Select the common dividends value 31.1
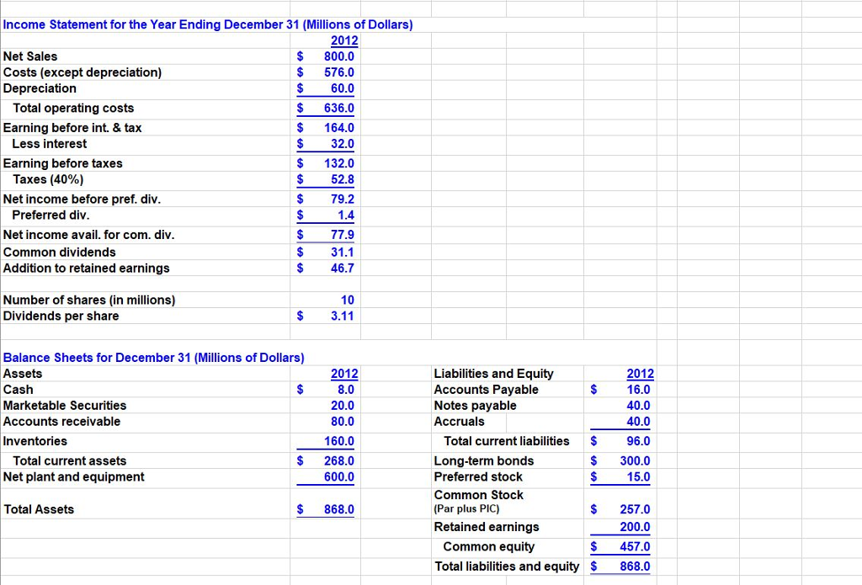The width and height of the screenshot is (862, 585). (x=342, y=252)
